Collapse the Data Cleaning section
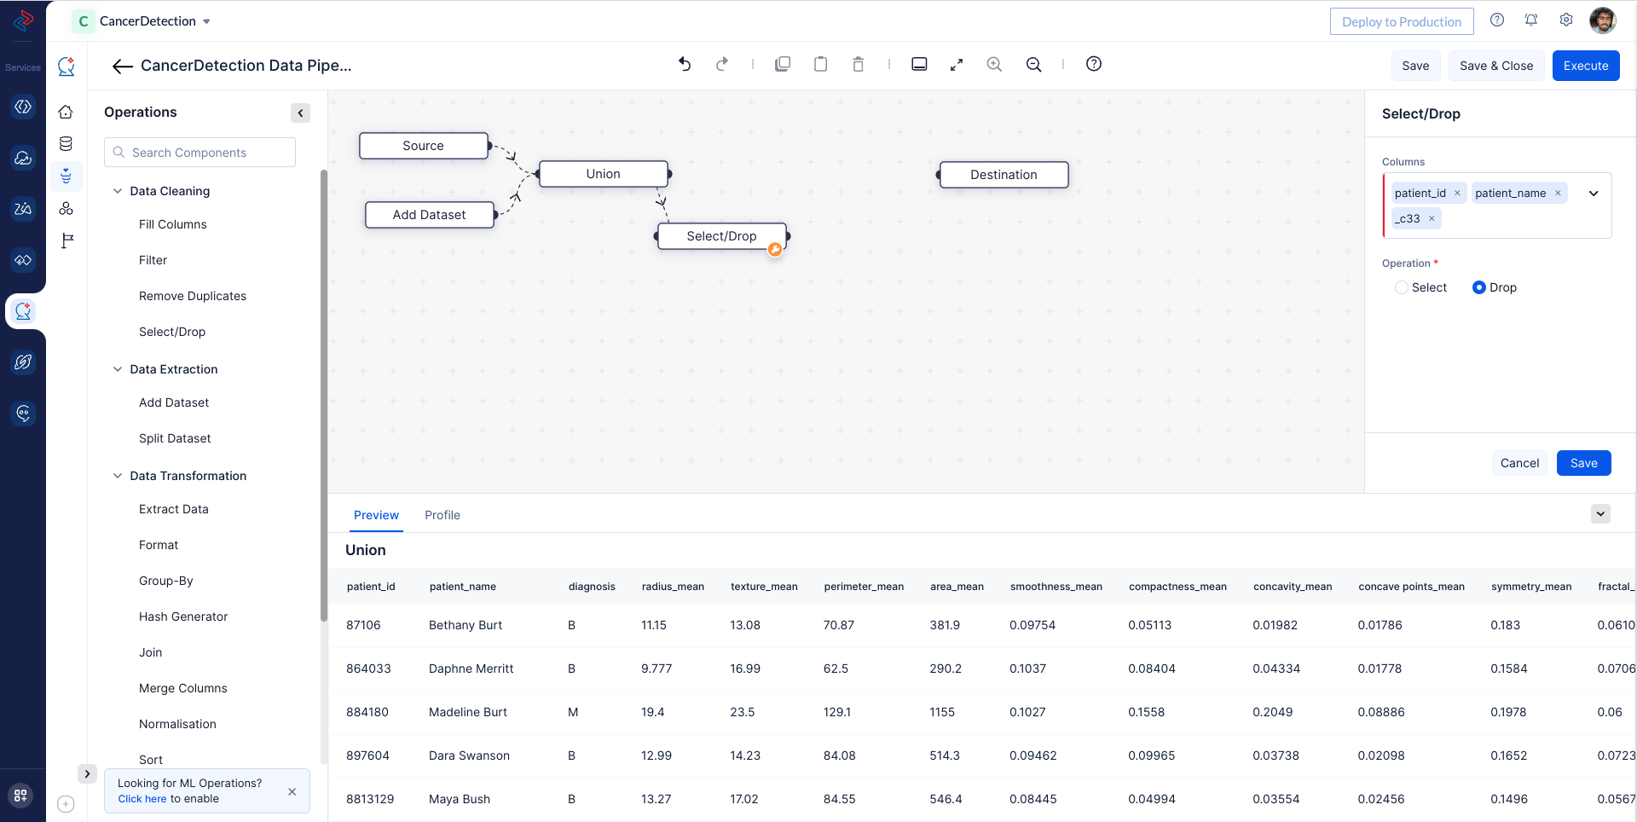1637x822 pixels. (118, 191)
